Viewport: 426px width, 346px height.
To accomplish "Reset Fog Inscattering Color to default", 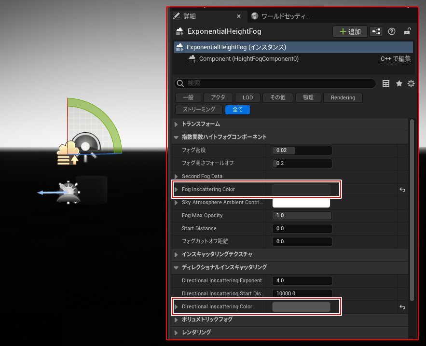I will click(402, 190).
